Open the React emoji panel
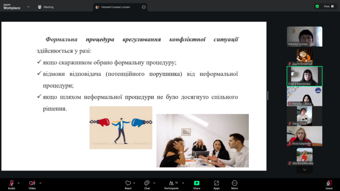The height and width of the screenshot is (191, 340). click(128, 184)
